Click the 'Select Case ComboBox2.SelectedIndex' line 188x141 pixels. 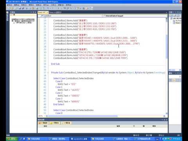click(73, 110)
